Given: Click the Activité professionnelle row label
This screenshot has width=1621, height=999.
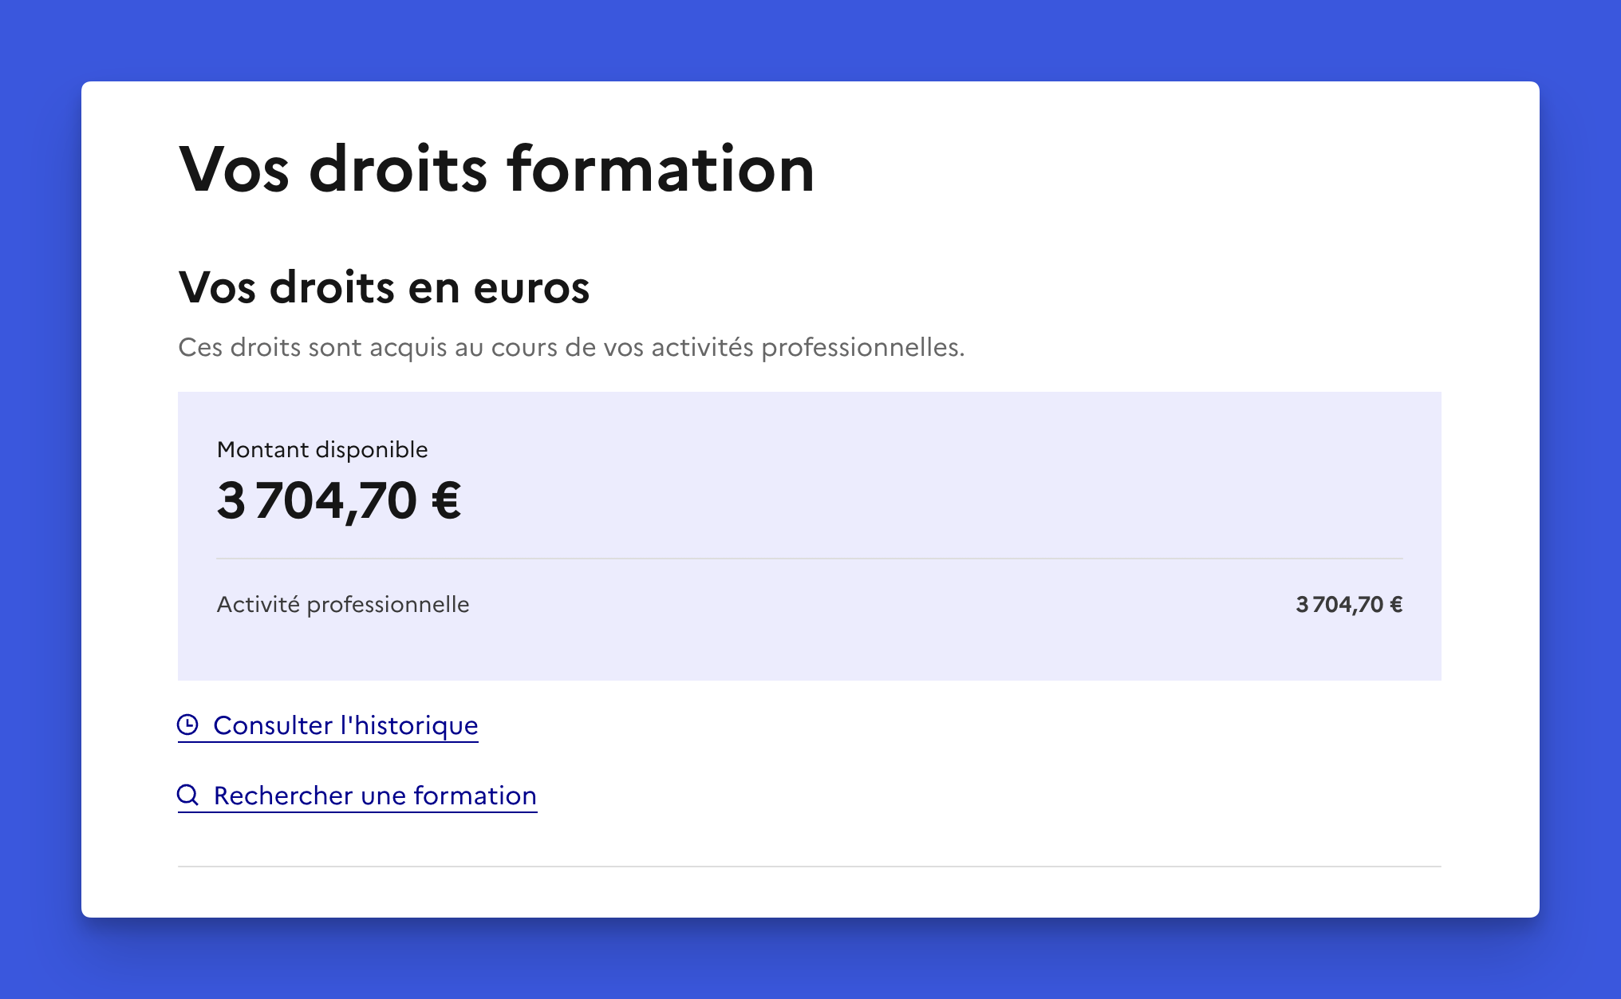Looking at the screenshot, I should point(343,605).
